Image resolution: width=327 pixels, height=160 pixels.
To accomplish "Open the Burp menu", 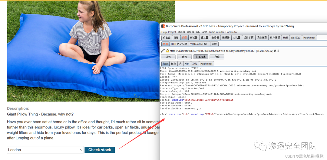I will click(x=164, y=32).
